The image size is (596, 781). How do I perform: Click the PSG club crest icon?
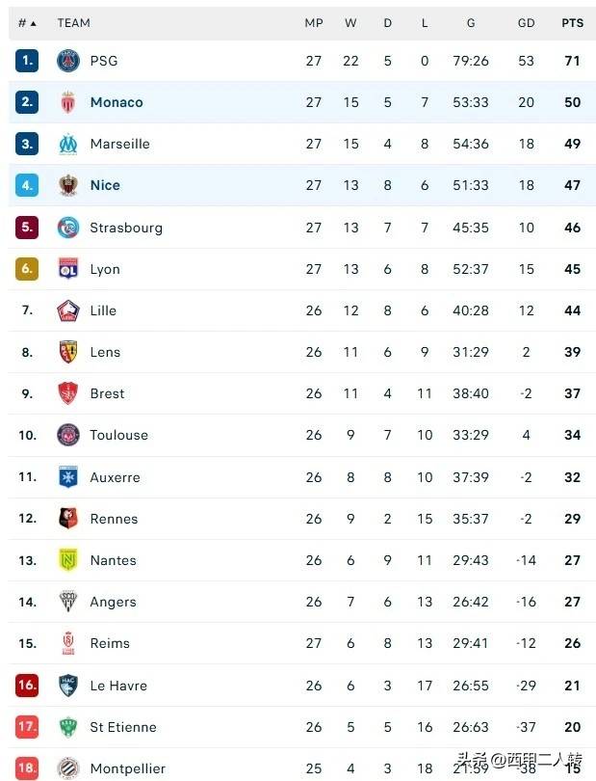click(x=67, y=61)
